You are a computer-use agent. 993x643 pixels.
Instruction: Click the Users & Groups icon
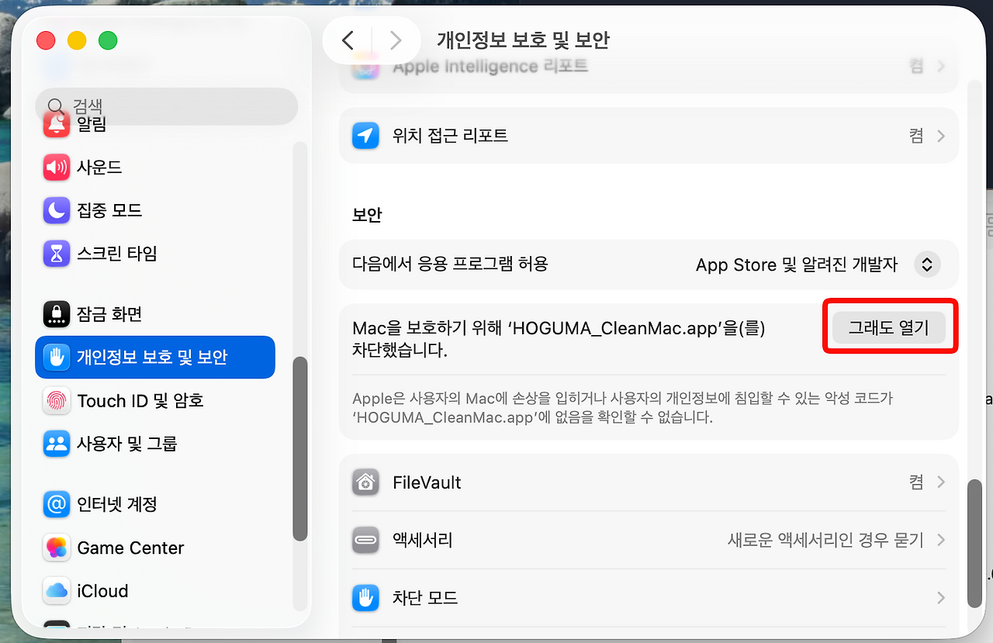click(x=56, y=444)
